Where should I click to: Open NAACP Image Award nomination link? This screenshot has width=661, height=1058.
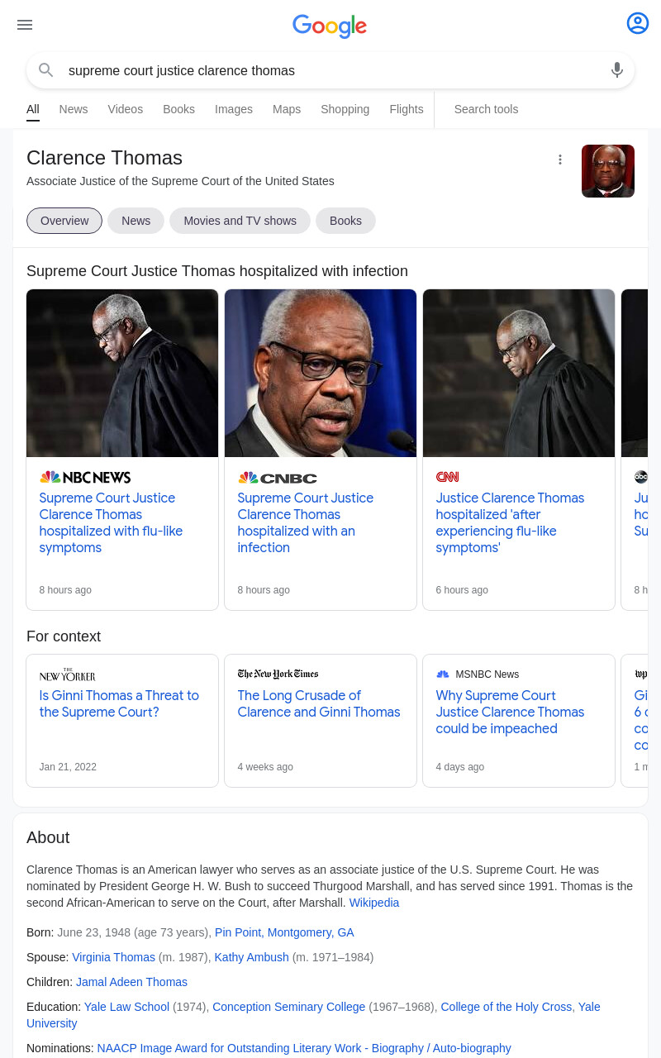pyautogui.click(x=304, y=1048)
